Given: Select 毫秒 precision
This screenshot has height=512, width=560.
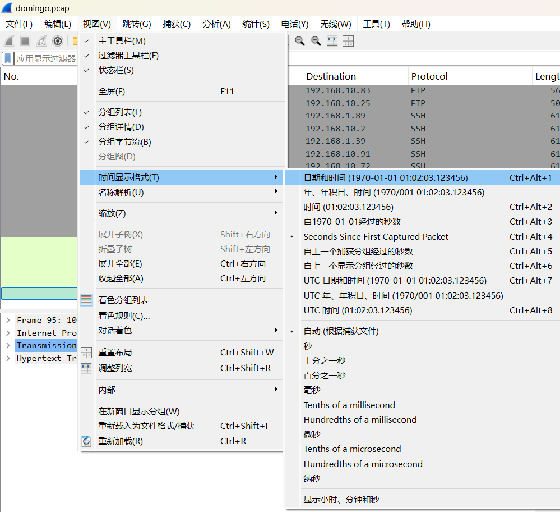Looking at the screenshot, I should [x=423, y=390].
